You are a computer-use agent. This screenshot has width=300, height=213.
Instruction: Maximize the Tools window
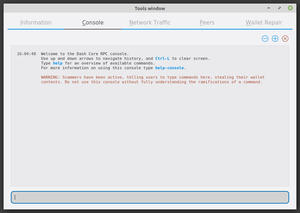[x=279, y=8]
